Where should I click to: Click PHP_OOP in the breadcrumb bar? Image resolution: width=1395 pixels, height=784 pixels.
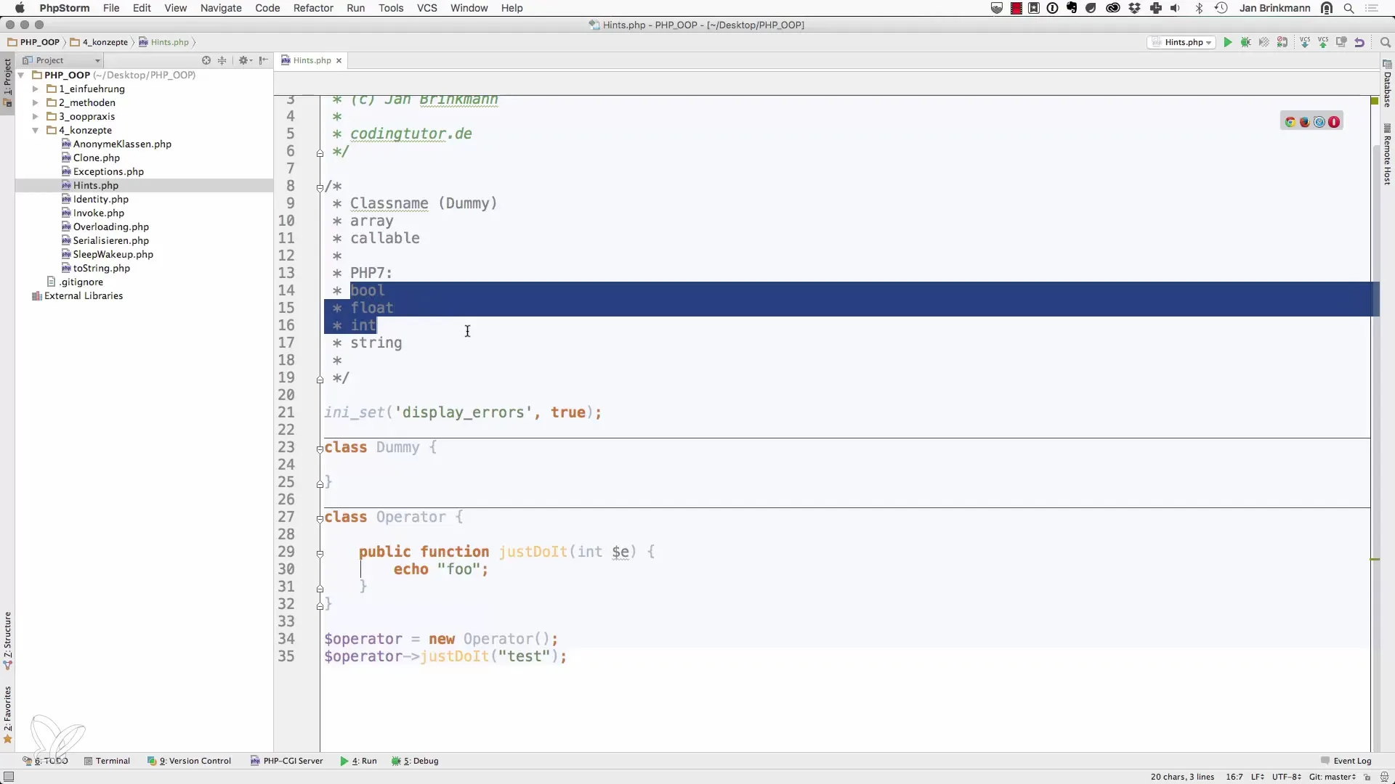tap(34, 42)
